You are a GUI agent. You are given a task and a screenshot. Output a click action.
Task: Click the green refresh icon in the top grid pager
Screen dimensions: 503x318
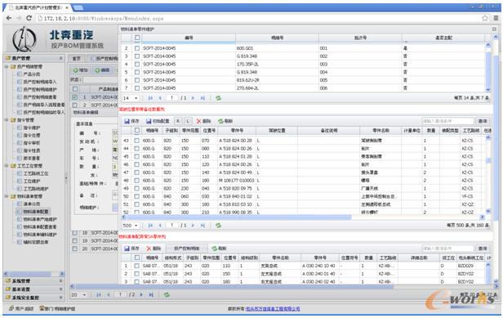point(219,98)
